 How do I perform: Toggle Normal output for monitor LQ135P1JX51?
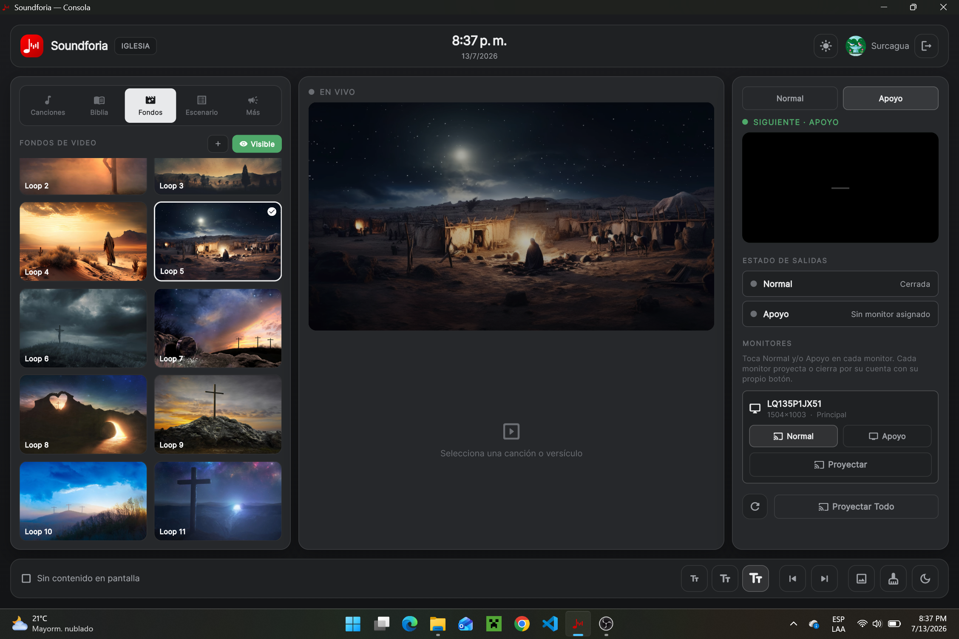pos(793,436)
